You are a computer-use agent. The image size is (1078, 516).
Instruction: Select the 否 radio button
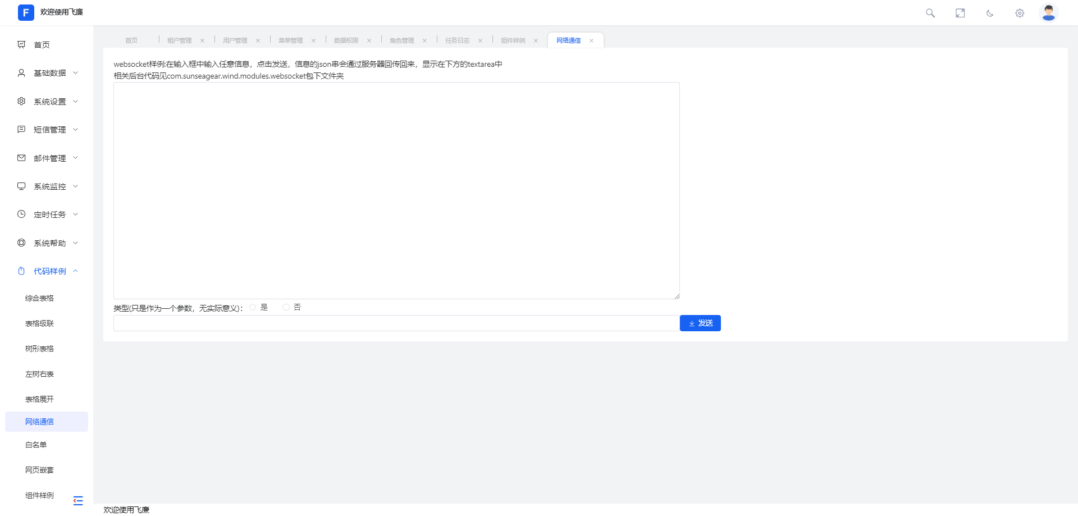pos(286,307)
